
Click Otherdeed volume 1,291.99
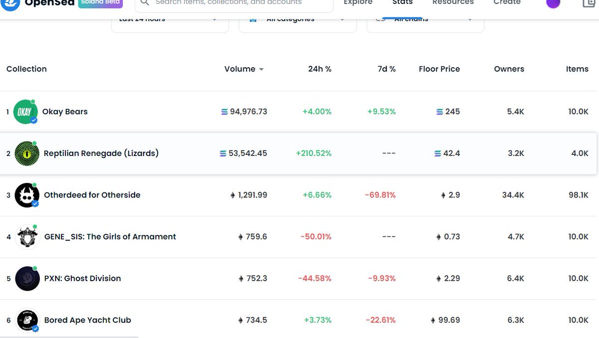(249, 195)
